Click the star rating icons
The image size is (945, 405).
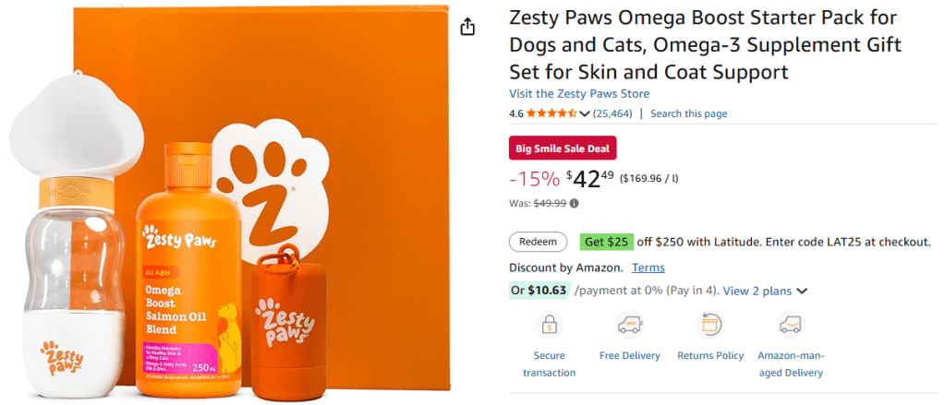(551, 113)
